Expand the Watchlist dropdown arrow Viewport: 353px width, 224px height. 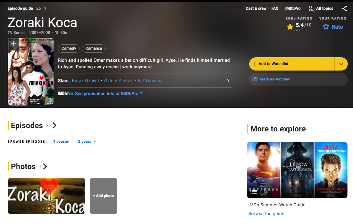(341, 64)
